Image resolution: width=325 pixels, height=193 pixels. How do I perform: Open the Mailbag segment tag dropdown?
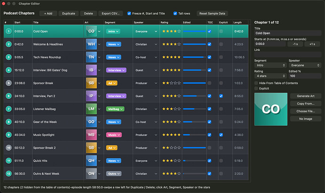click(115, 109)
